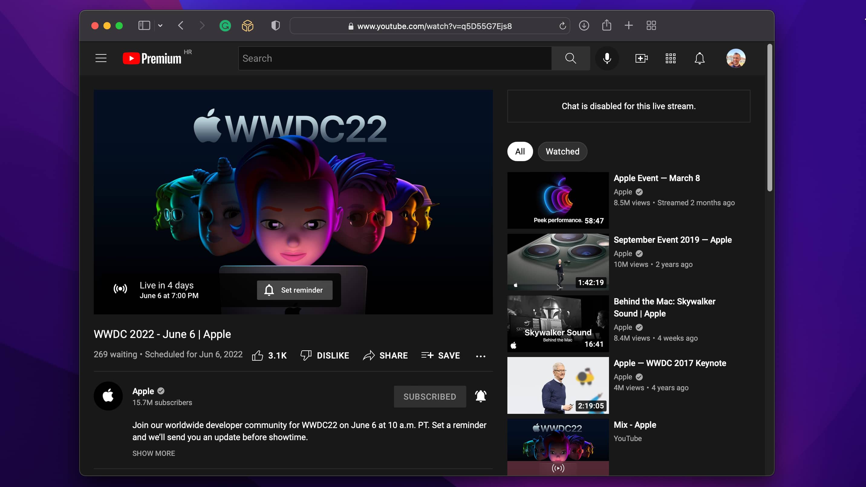Click the SUBSCRIBED button
Viewport: 866px width, 487px height.
[x=430, y=397]
